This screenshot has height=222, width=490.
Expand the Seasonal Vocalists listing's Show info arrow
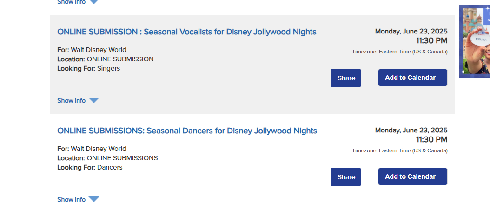[94, 100]
